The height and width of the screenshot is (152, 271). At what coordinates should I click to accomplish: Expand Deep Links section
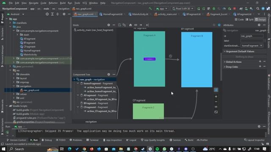pyautogui.click(x=224, y=67)
